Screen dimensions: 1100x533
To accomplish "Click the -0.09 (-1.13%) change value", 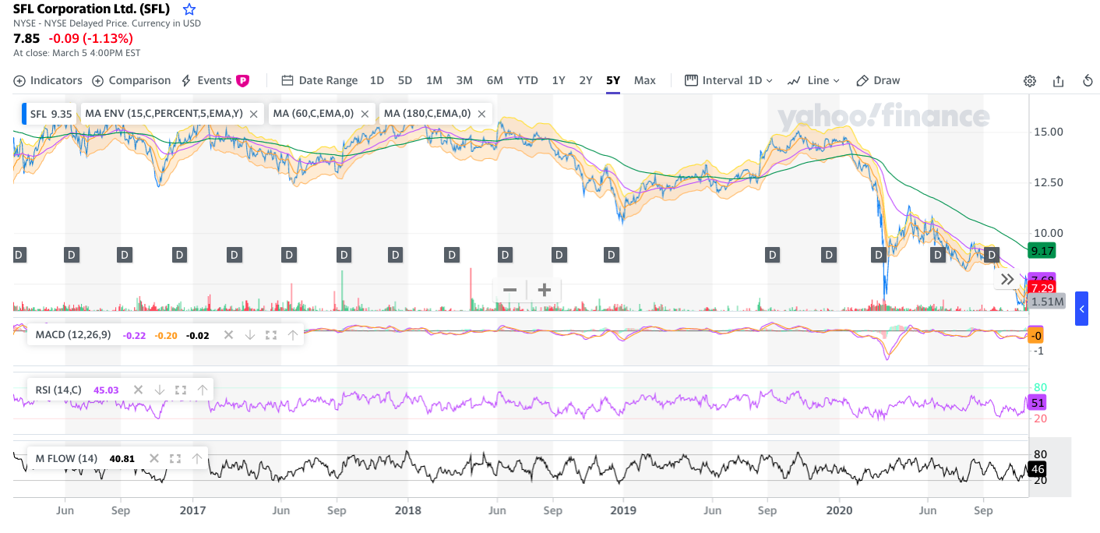I will tap(90, 38).
